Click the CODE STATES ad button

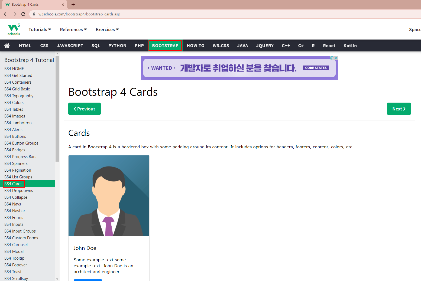pyautogui.click(x=316, y=68)
